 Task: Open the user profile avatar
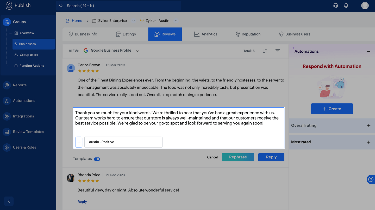point(365,6)
